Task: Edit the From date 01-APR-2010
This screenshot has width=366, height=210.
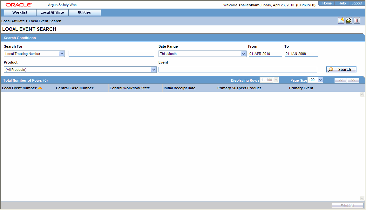Action: point(265,53)
